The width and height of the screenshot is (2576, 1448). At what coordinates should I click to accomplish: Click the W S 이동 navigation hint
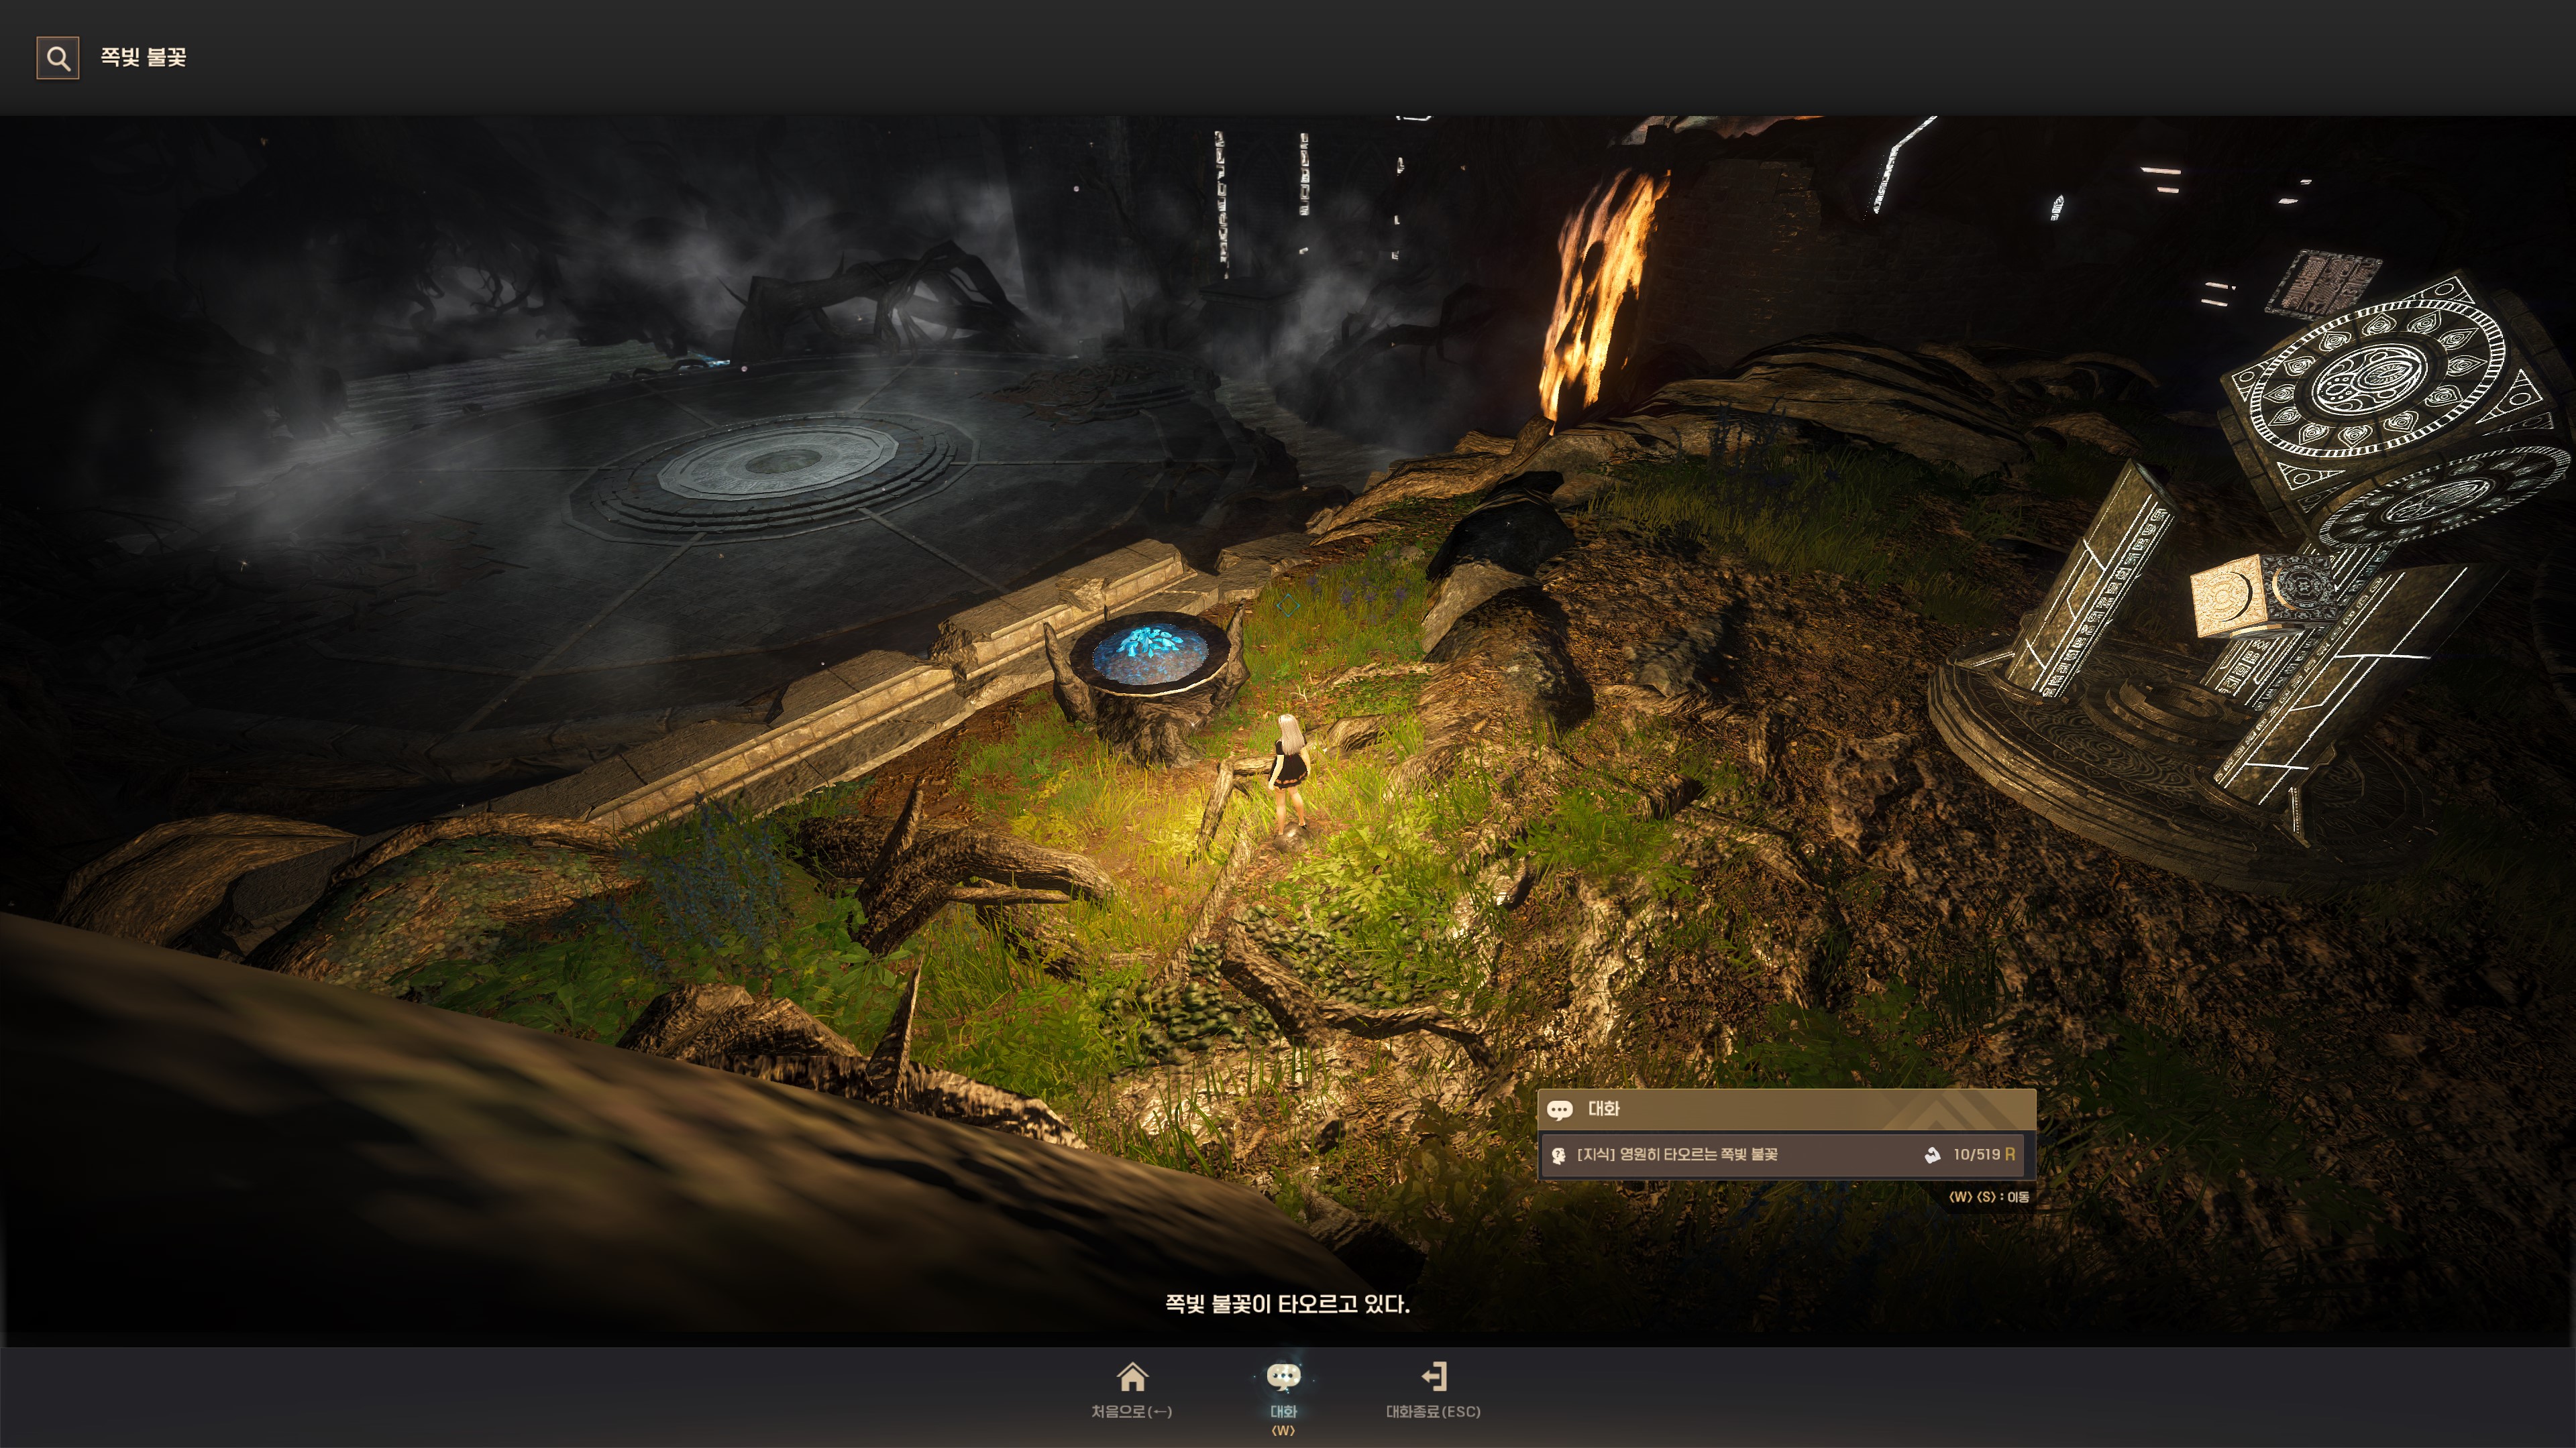(1988, 1196)
